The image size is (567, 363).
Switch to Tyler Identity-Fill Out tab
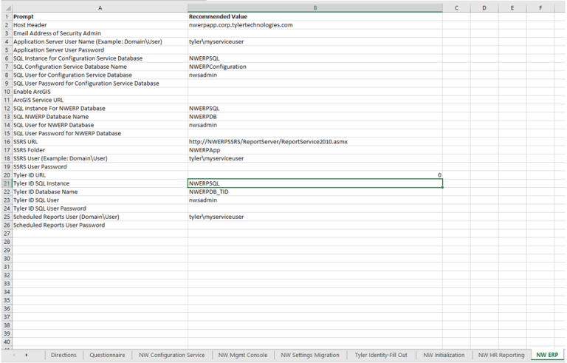tap(379, 355)
